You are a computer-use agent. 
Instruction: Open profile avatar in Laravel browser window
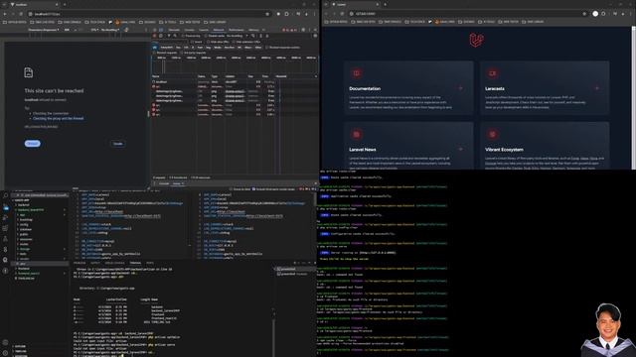pyautogui.click(x=595, y=14)
